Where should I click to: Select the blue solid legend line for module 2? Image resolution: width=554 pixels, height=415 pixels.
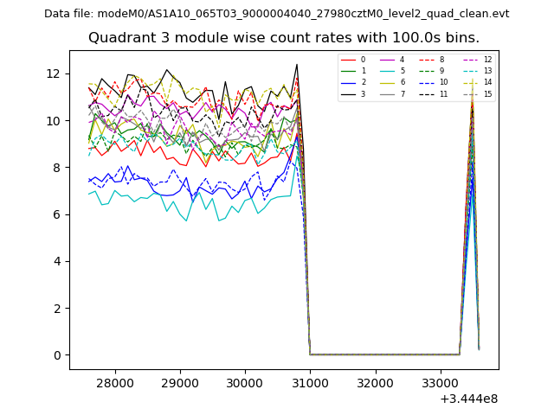[x=350, y=82]
